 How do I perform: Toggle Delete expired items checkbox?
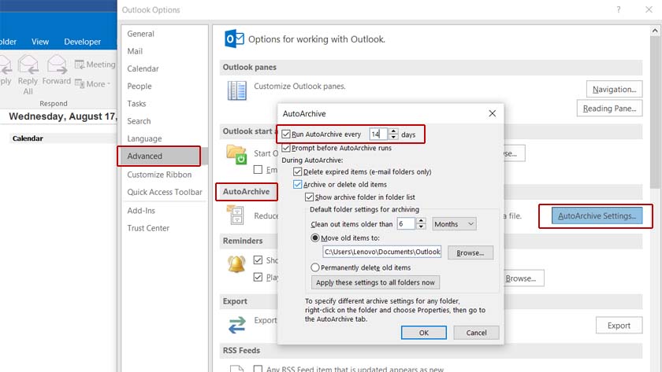(x=298, y=171)
